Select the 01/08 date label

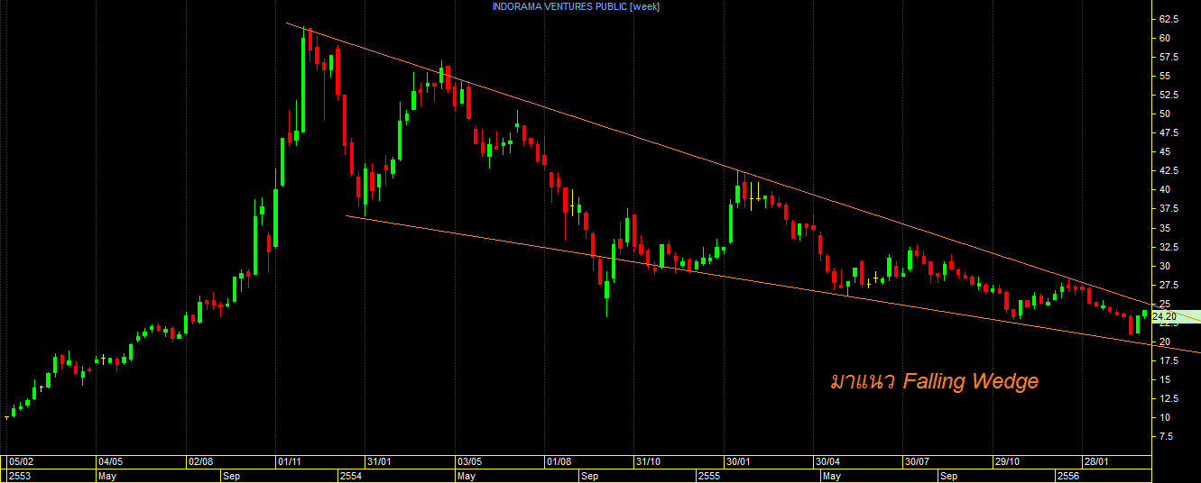559,461
